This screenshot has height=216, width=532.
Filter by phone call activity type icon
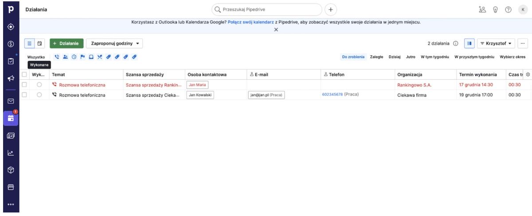pyautogui.click(x=56, y=57)
